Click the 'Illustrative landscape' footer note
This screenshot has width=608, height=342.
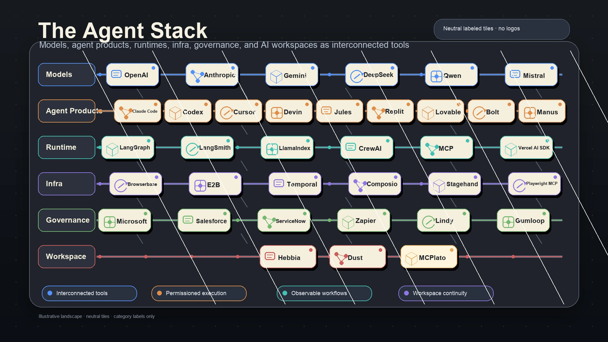click(x=97, y=316)
